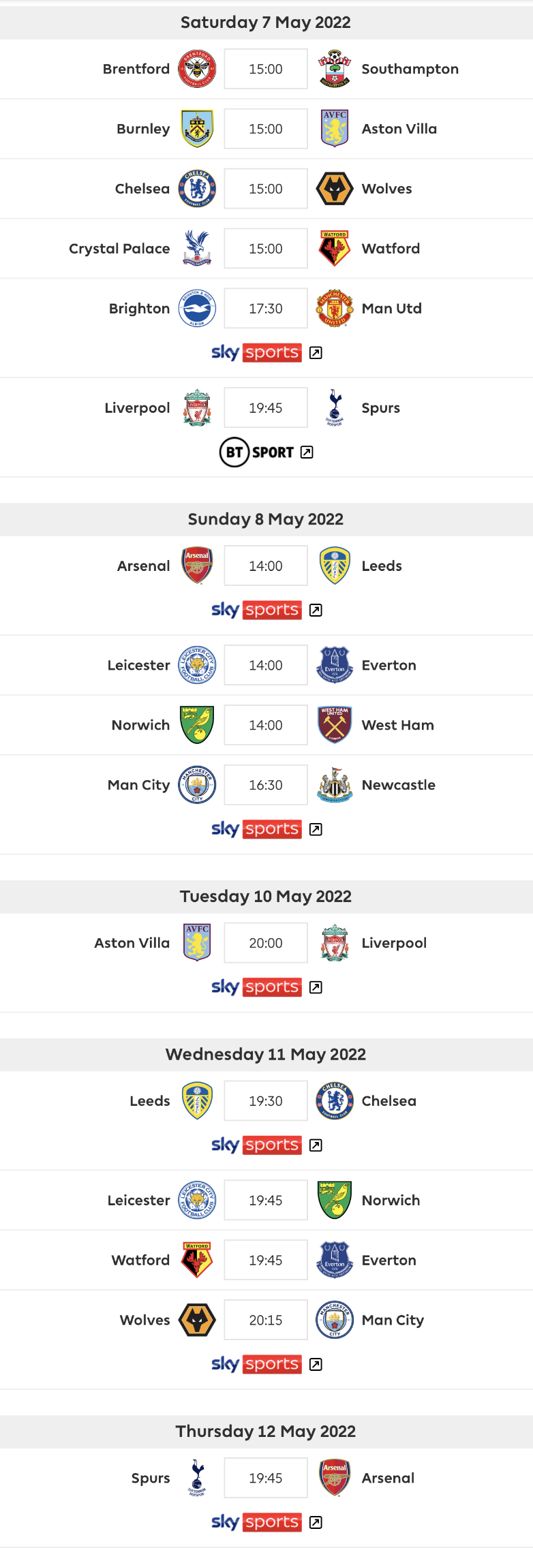This screenshot has width=533, height=1548.
Task: Click the 20:00 time box for Aston Villa v Liverpool
Action: click(x=266, y=943)
